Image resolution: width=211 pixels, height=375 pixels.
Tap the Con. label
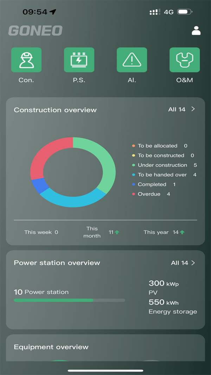coord(26,80)
